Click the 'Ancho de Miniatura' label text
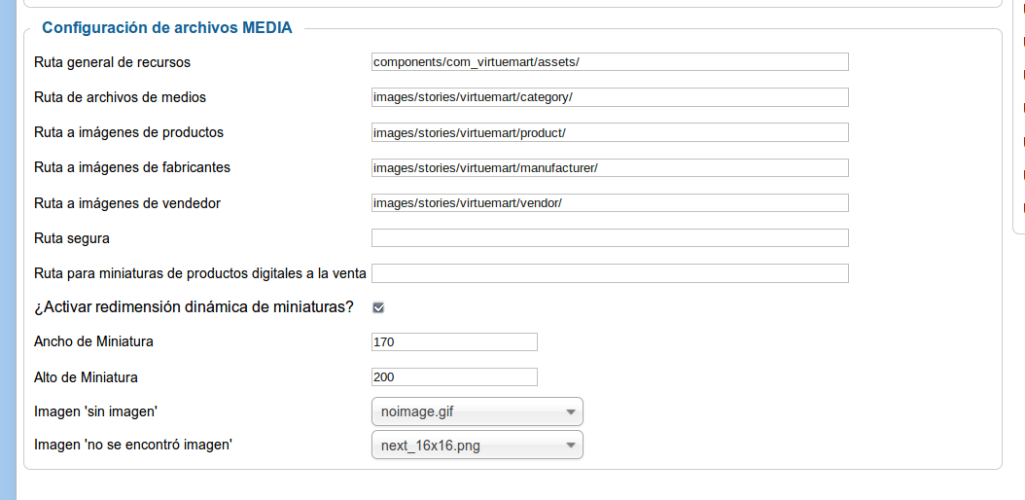 (93, 341)
